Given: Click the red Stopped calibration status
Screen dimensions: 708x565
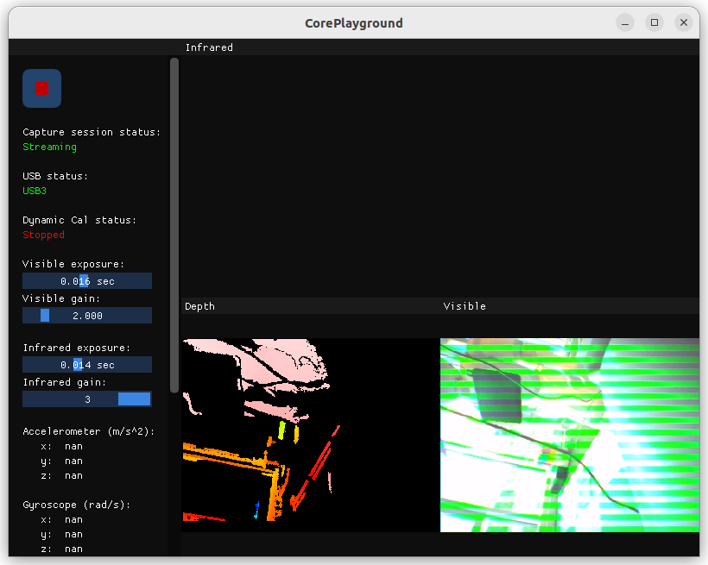Looking at the screenshot, I should point(43,235).
